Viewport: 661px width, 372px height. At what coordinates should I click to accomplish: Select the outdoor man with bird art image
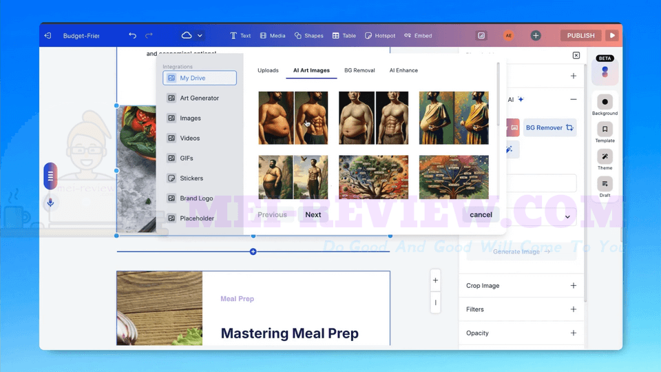click(x=293, y=177)
